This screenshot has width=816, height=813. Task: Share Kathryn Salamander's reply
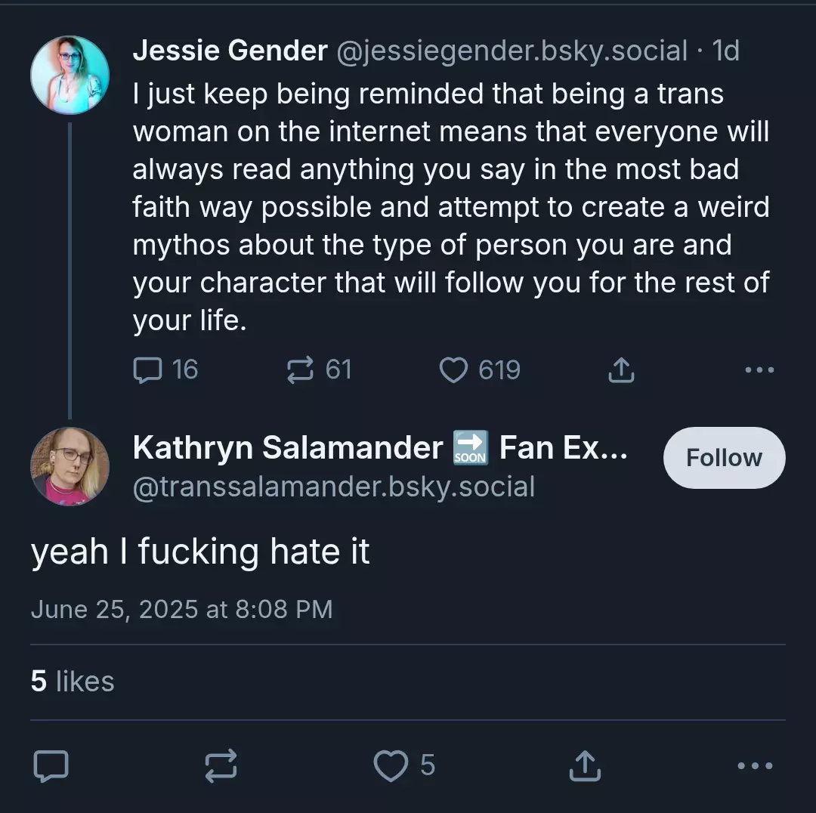click(585, 765)
